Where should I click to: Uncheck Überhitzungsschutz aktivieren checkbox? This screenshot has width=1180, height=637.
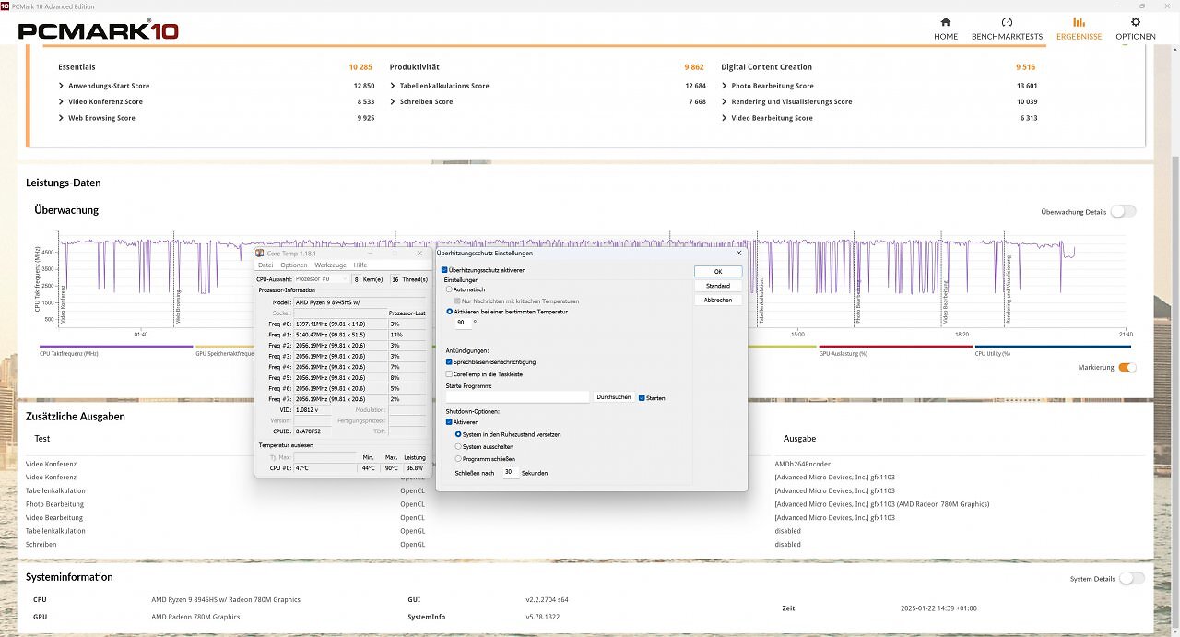click(x=445, y=270)
